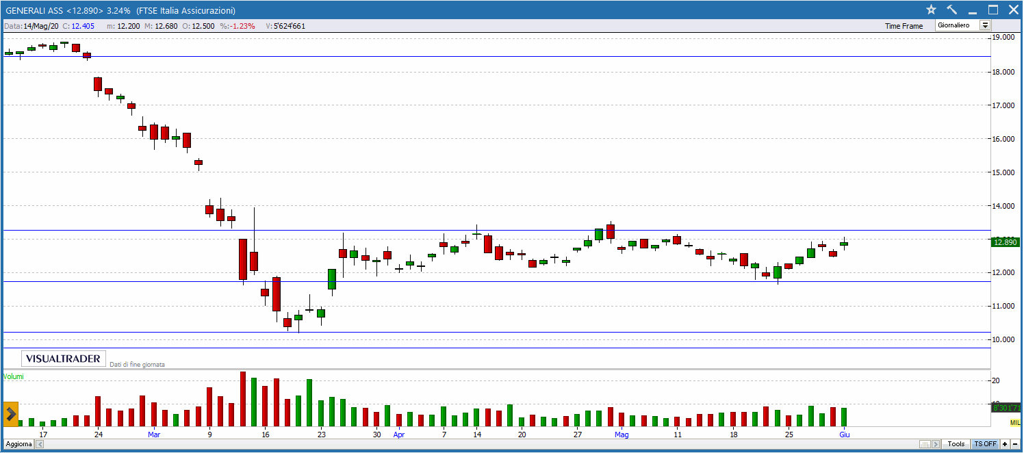Close the GENERALI ASS chart window
This screenshot has height=453, width=1024.
1013,10
